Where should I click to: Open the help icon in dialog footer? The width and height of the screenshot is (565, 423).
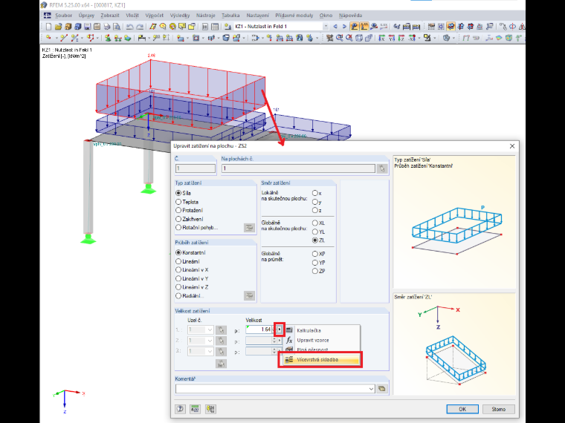point(180,409)
